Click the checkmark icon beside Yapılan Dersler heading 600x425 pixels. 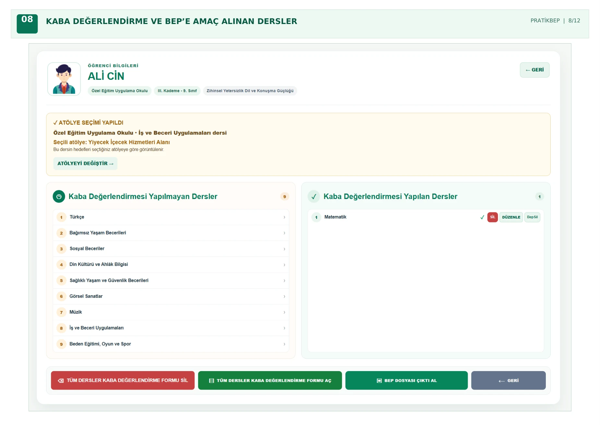click(x=314, y=196)
